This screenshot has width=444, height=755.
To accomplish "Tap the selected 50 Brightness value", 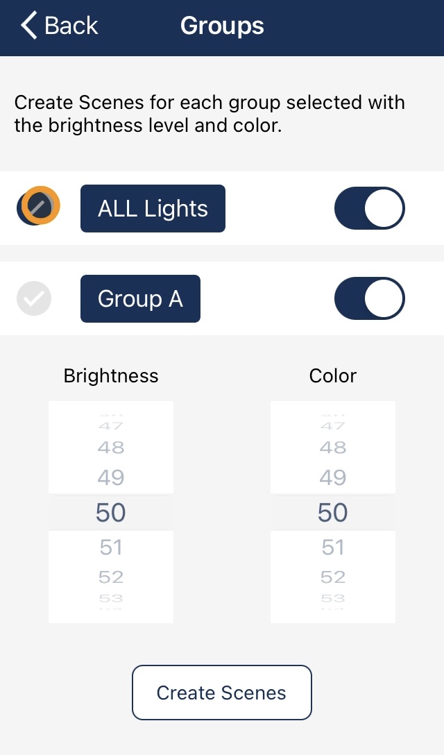I will (x=111, y=513).
